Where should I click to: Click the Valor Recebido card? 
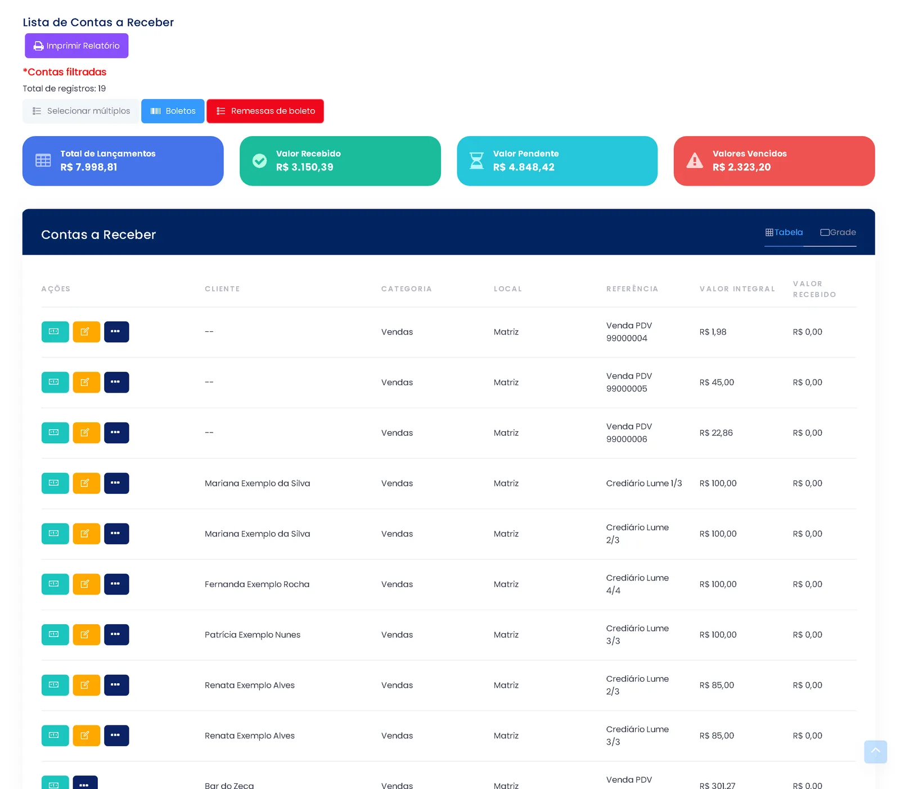[x=340, y=161]
